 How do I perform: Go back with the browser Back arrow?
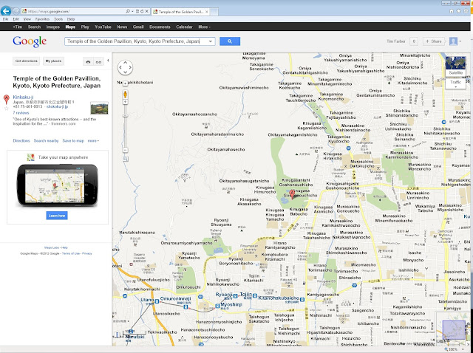pos(6,11)
